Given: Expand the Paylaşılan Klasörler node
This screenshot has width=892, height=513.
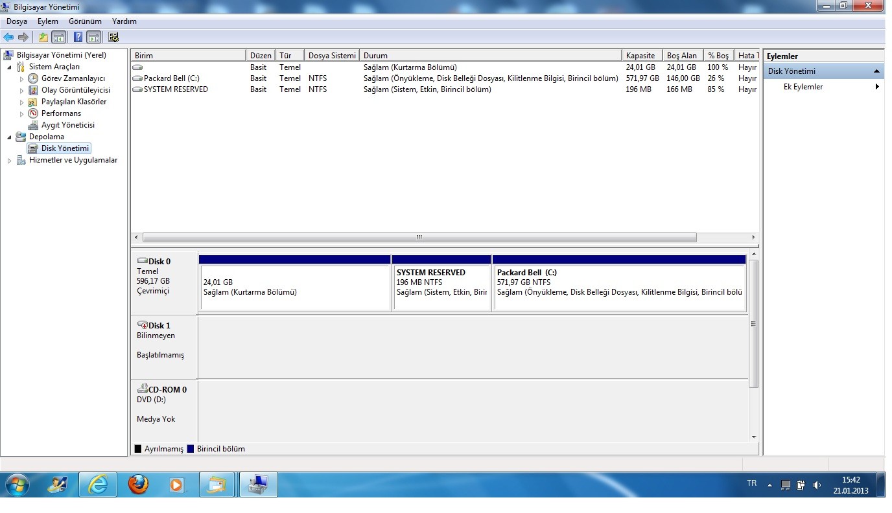Looking at the screenshot, I should pyautogui.click(x=21, y=102).
